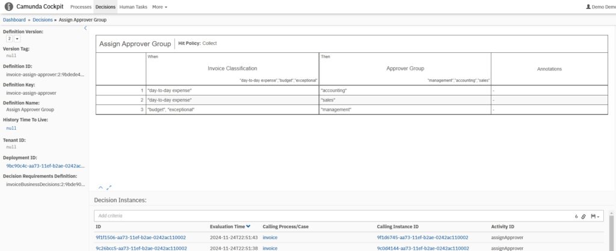Click Hit Policy: Collect label
The width and height of the screenshot is (616, 251).
pos(197,43)
